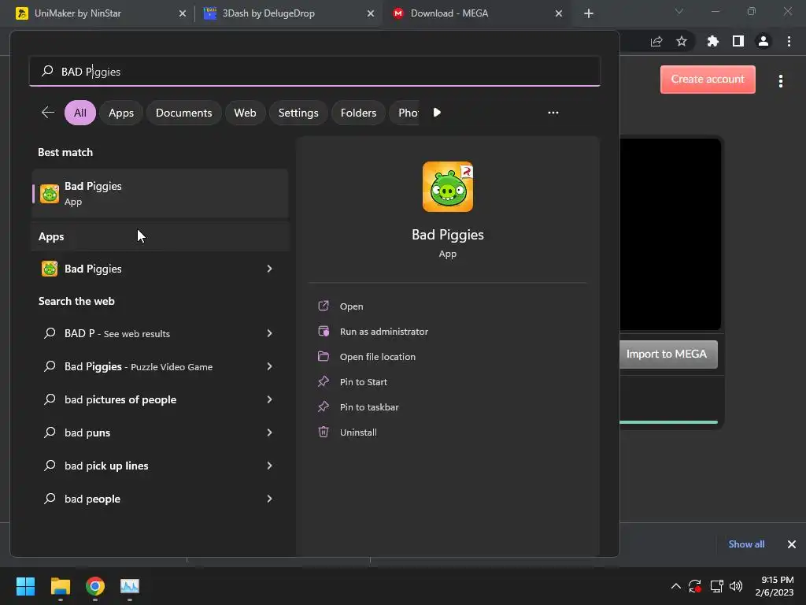Open the monitor graph app on taskbar
Screen dimensions: 806x605
coord(130,586)
